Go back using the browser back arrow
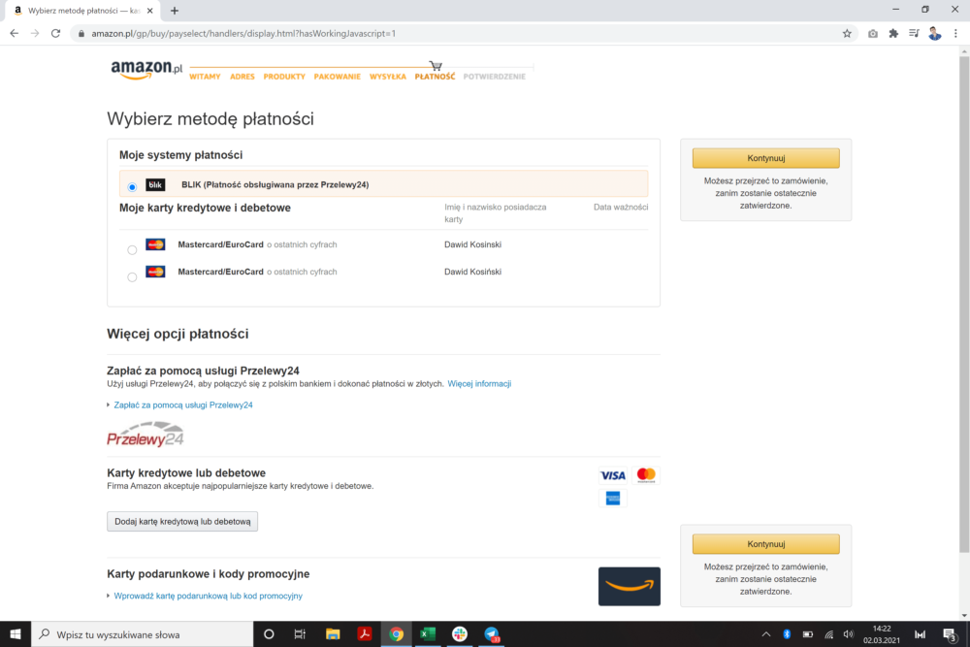Image resolution: width=970 pixels, height=647 pixels. 15,33
